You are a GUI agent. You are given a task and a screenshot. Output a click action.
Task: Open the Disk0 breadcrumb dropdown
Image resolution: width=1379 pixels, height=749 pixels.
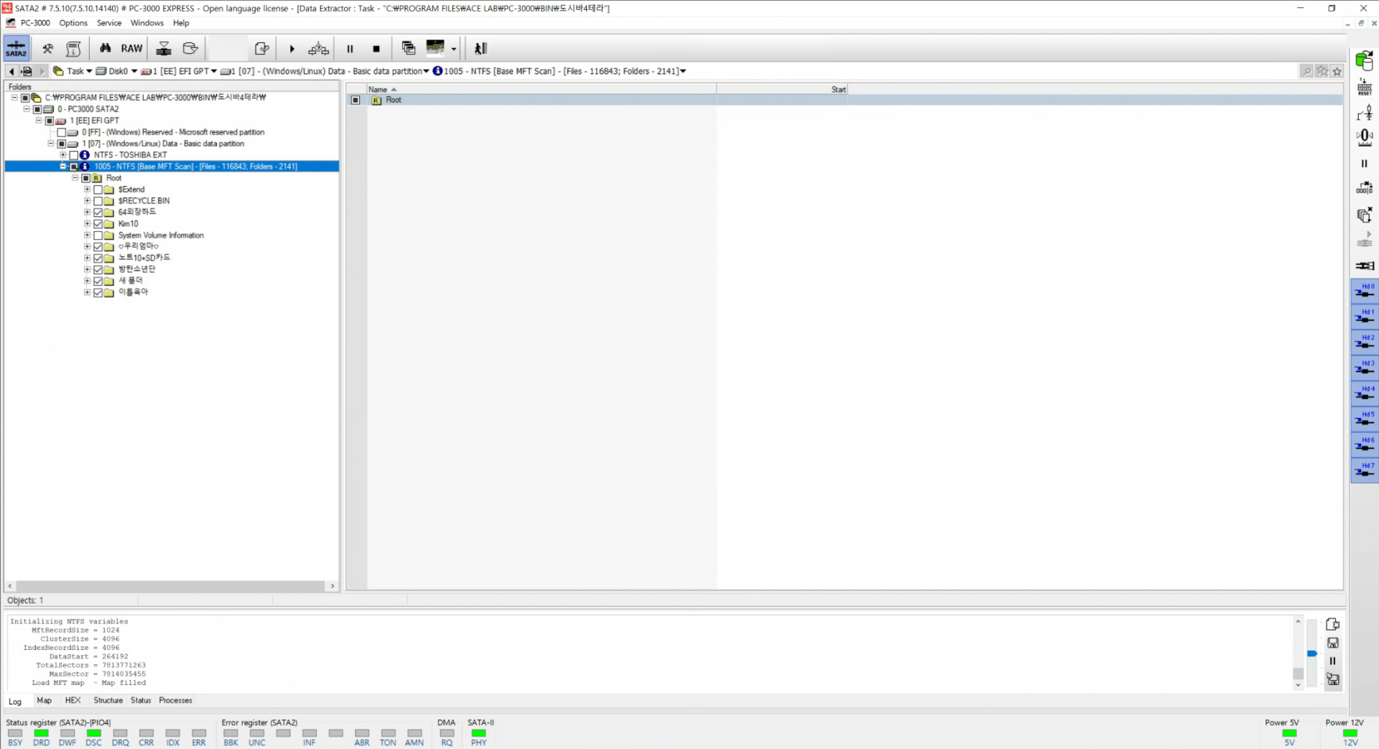(134, 71)
